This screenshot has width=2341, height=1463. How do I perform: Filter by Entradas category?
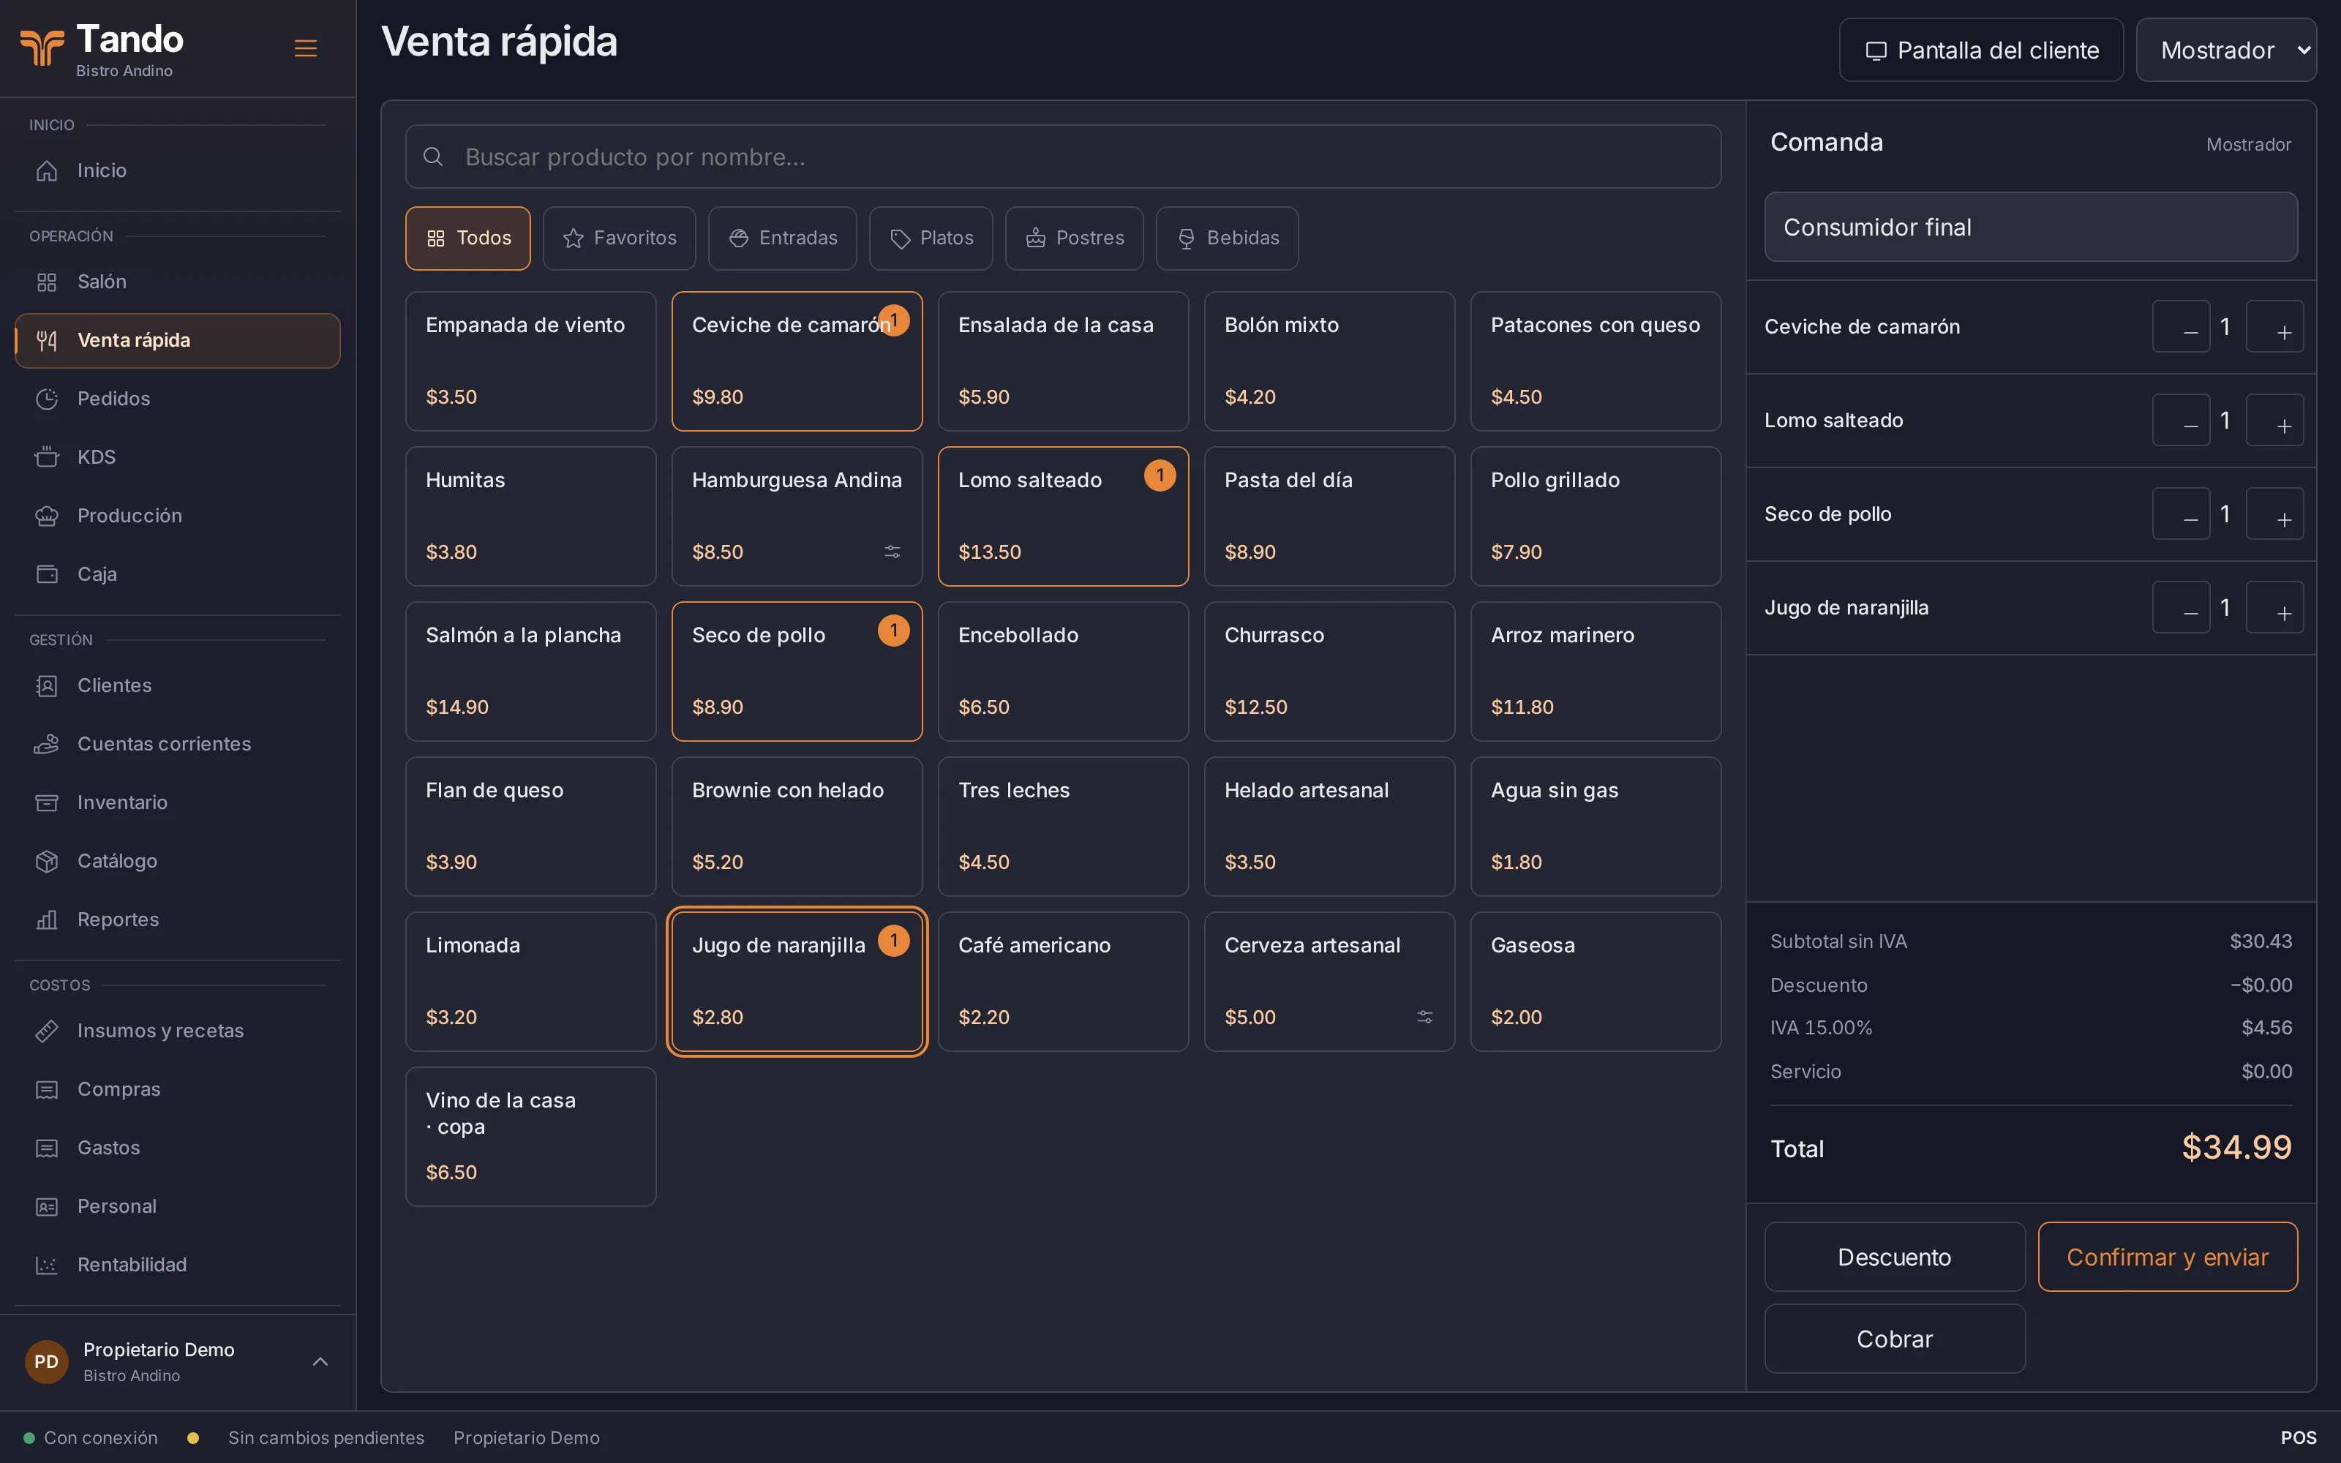coord(783,238)
